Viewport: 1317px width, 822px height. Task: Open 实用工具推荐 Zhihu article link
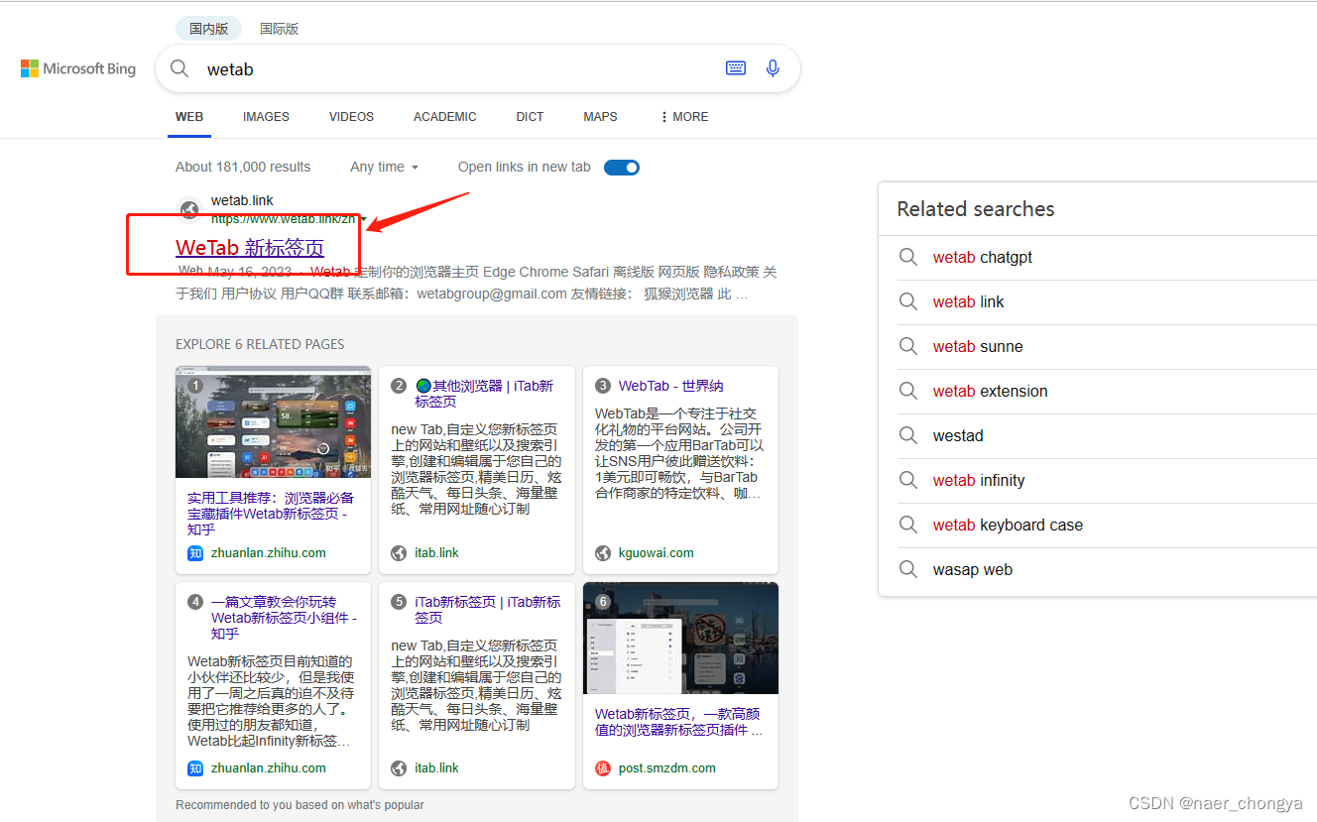click(271, 513)
